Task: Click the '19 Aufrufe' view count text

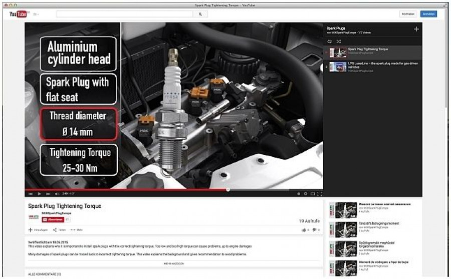Action: (309, 221)
